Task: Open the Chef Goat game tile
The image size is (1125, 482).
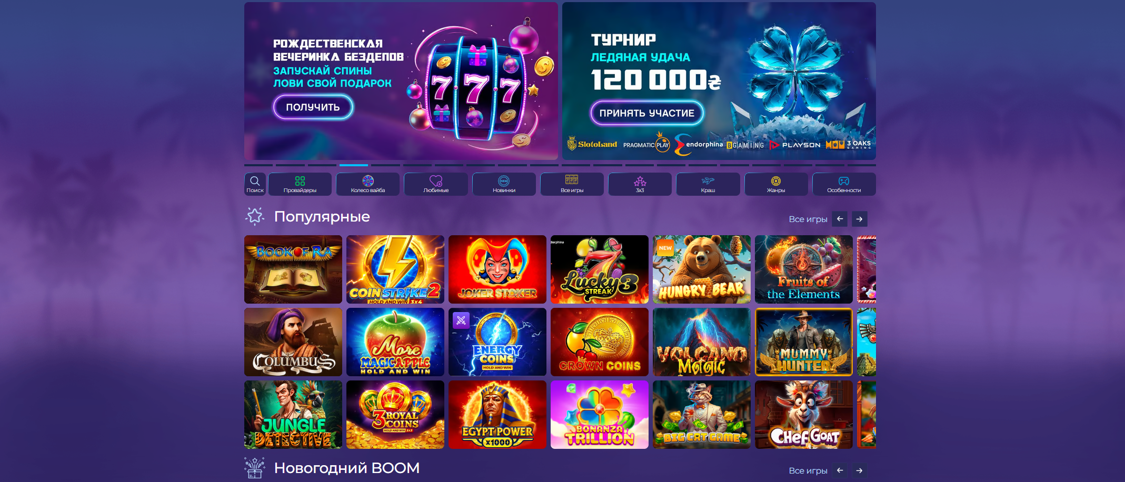Action: coord(804,415)
